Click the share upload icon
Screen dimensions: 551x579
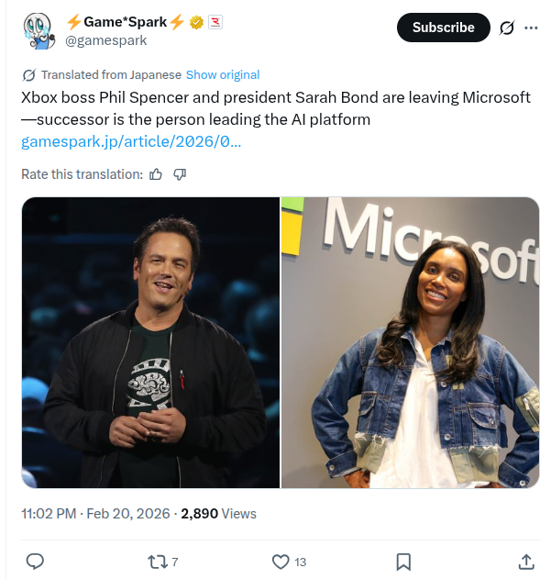pos(526,561)
